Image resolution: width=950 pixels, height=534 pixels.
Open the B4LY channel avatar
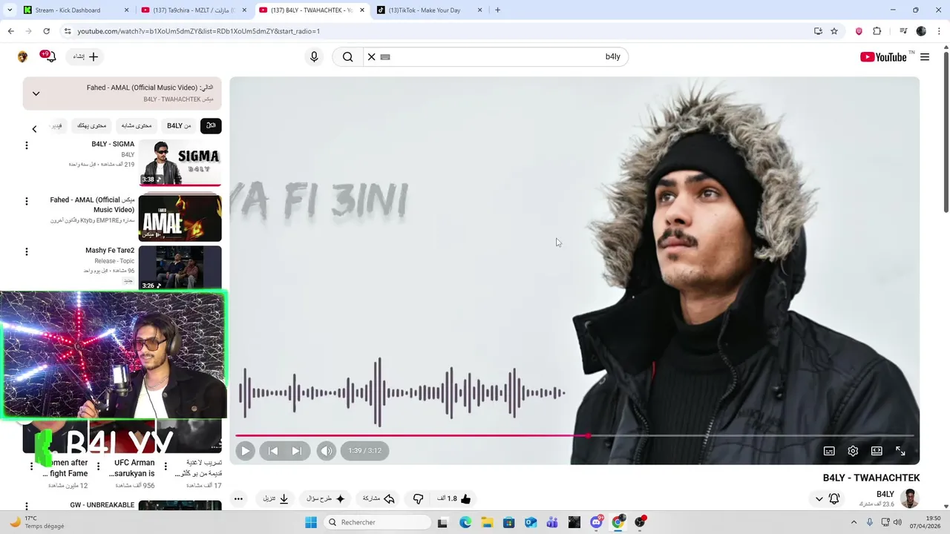coord(909,498)
